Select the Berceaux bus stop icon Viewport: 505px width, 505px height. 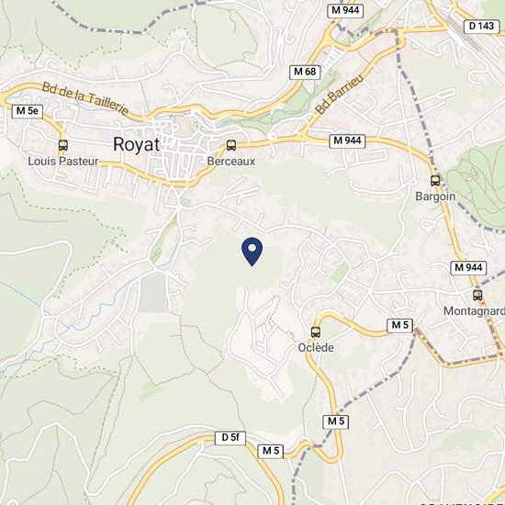point(230,145)
